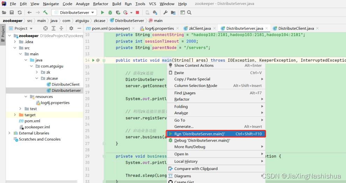This screenshot has height=183, width=346.
Task: Select zookeeper.iml file in tree
Action: click(x=37, y=127)
